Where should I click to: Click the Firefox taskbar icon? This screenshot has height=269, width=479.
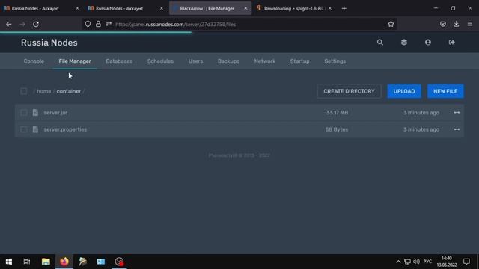click(64, 262)
